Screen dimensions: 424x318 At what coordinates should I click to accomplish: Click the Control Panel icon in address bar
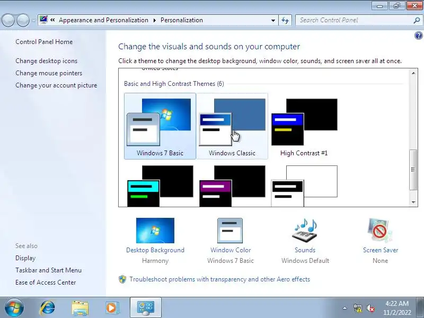tap(43, 20)
